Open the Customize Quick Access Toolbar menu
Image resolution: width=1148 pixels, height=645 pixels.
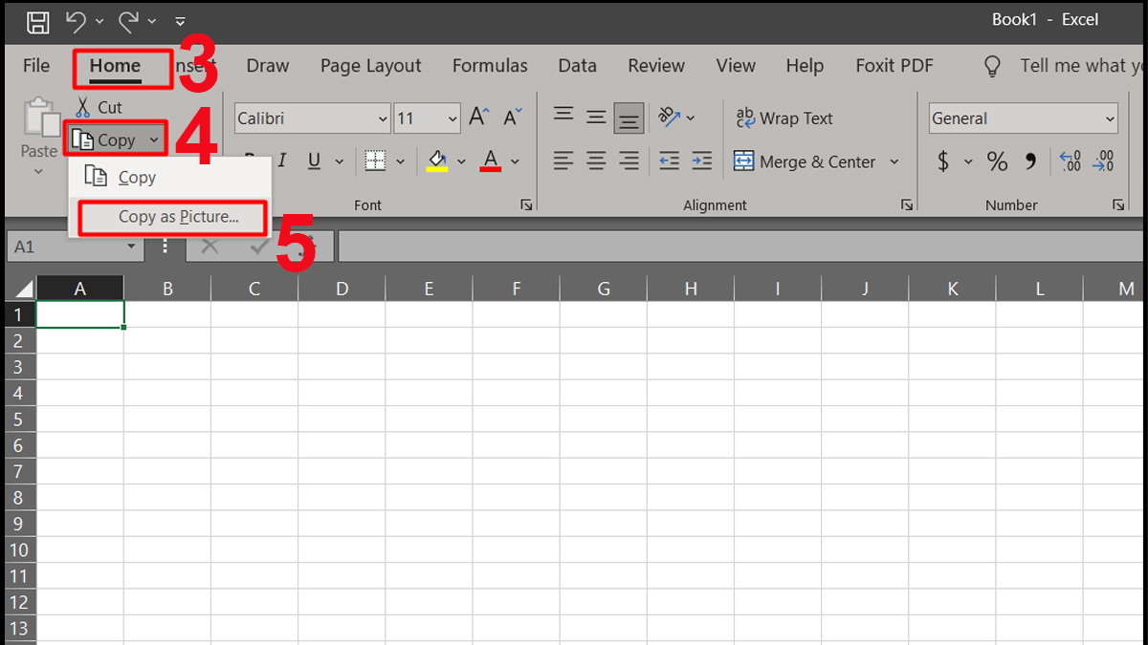pos(180,22)
